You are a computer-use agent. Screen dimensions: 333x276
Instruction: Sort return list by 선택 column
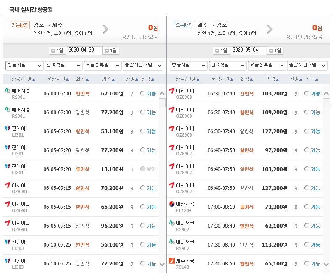point(312,79)
